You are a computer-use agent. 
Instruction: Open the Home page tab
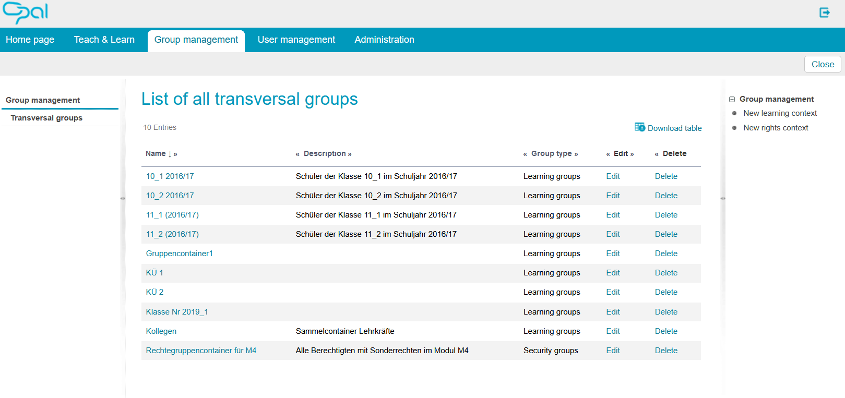(x=30, y=40)
